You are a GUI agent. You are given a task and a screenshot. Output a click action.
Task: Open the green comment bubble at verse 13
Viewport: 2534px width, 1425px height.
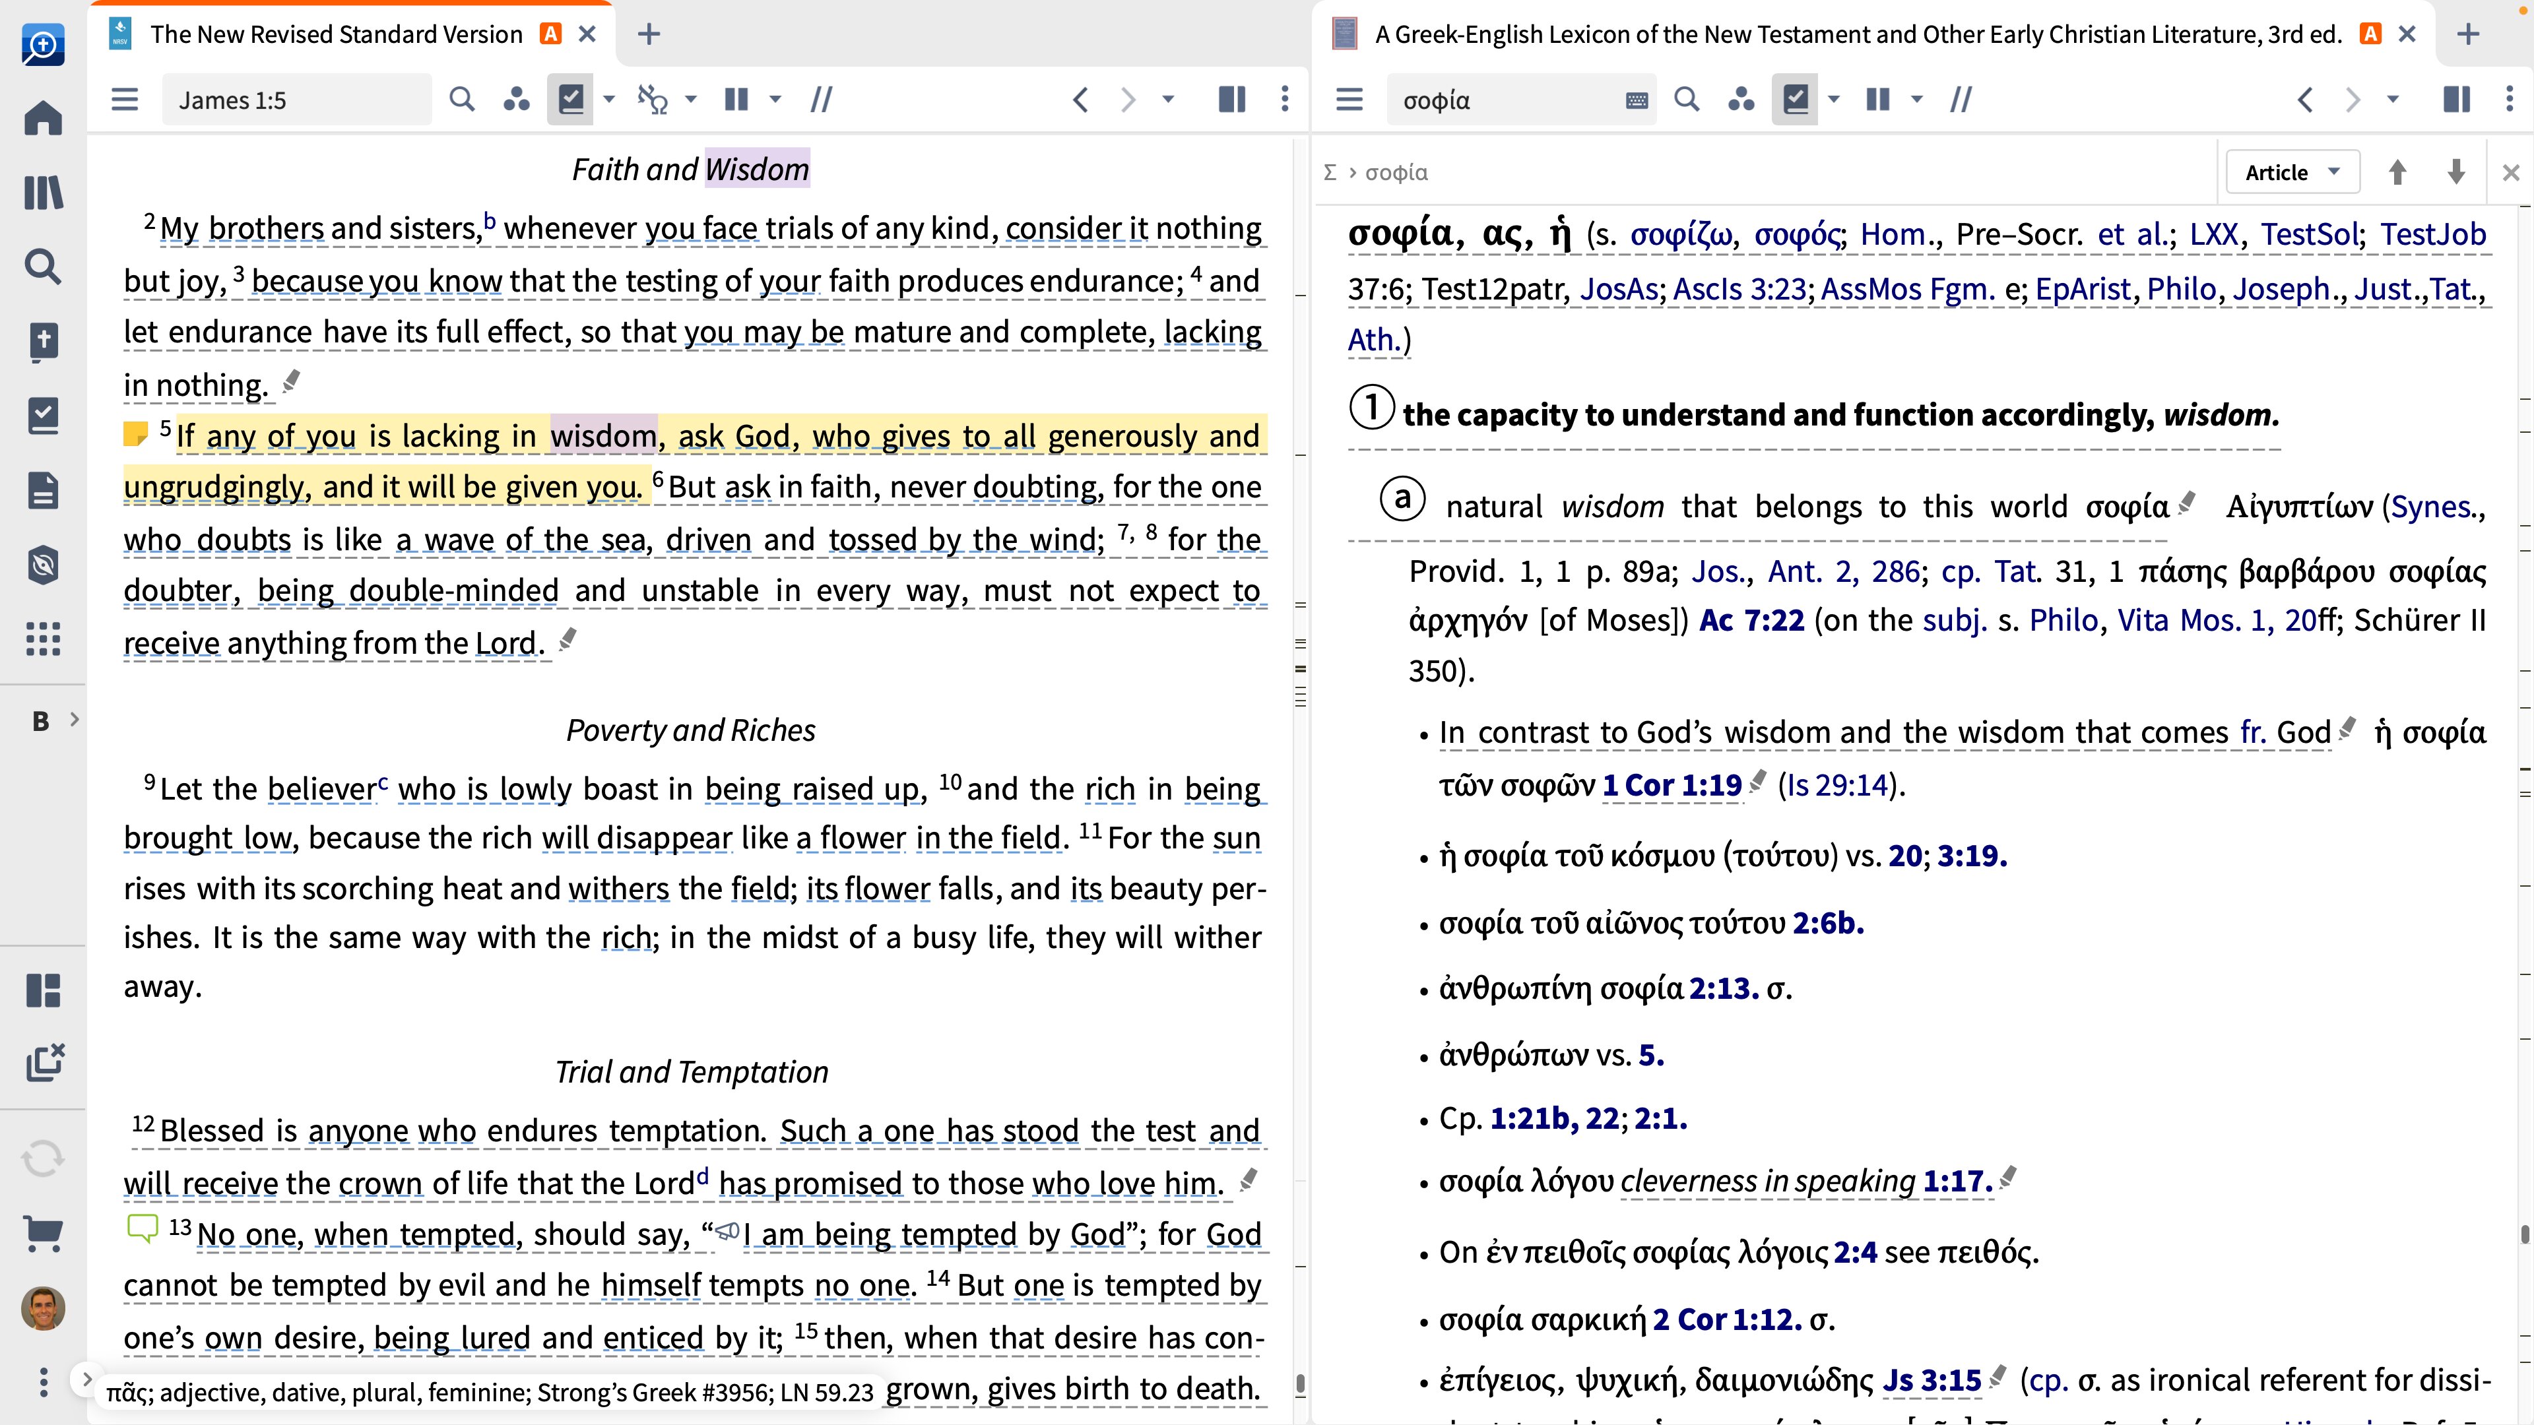(143, 1227)
